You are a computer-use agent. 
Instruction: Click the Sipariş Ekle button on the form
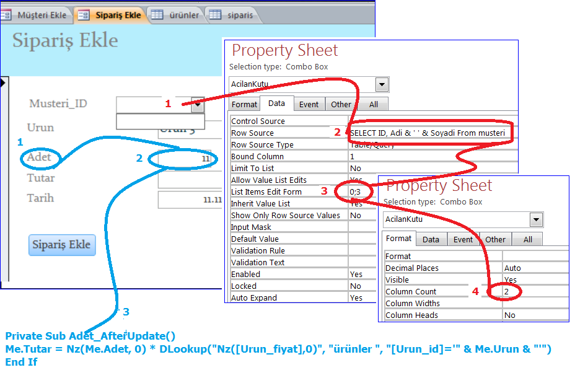pos(61,245)
